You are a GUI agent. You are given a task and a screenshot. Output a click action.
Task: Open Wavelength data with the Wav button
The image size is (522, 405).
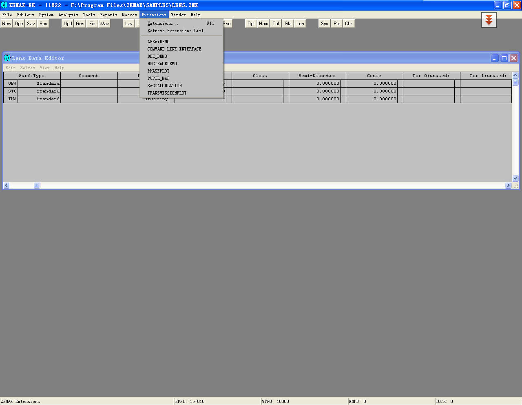click(104, 24)
